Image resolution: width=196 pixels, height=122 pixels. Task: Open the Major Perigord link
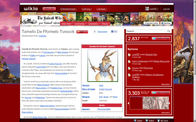(x=43, y=85)
